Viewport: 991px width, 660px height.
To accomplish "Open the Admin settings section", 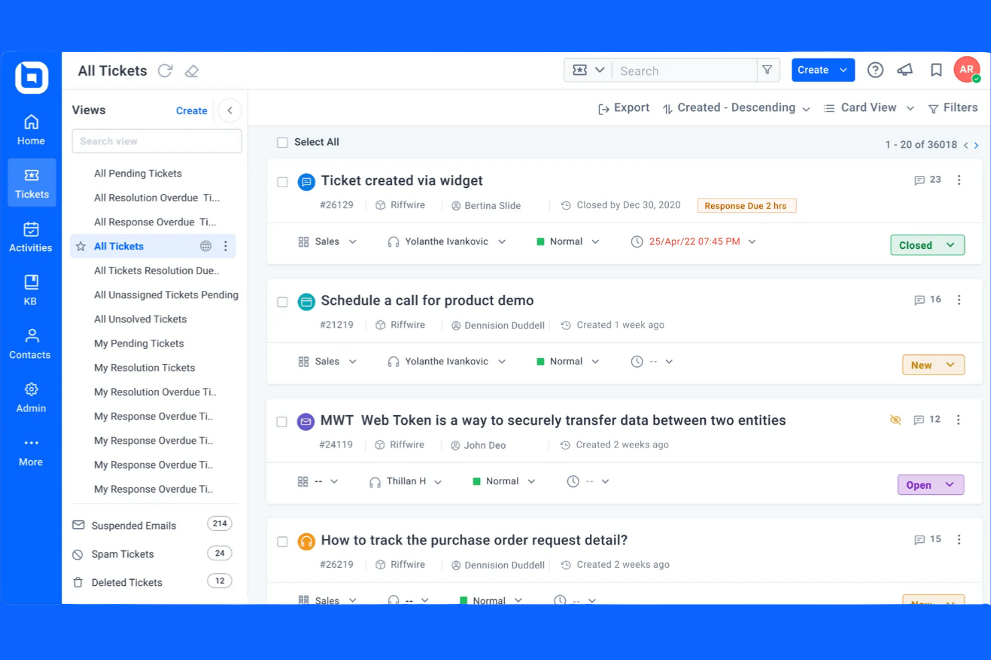I will click(x=30, y=397).
